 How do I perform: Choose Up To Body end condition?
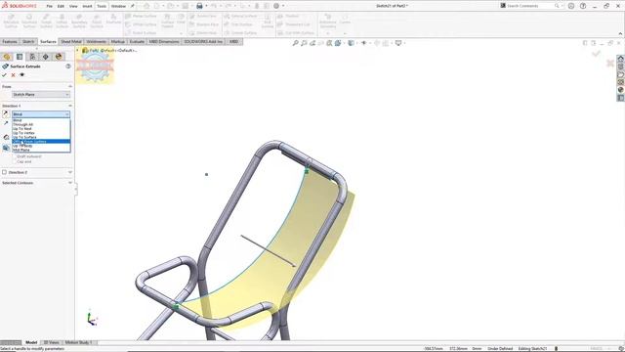click(x=41, y=146)
